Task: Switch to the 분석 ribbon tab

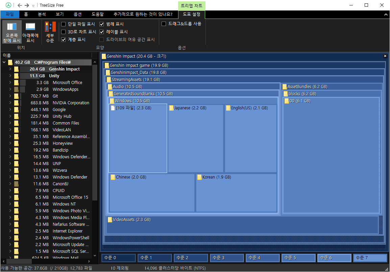Action: pyautogui.click(x=42, y=15)
